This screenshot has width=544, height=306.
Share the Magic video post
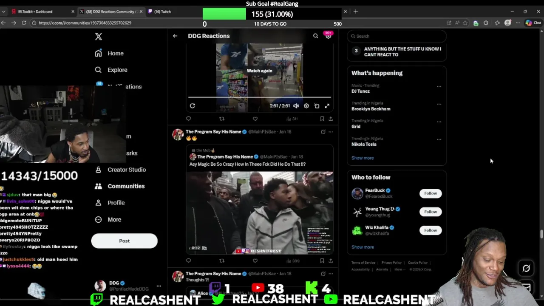pyautogui.click(x=331, y=261)
